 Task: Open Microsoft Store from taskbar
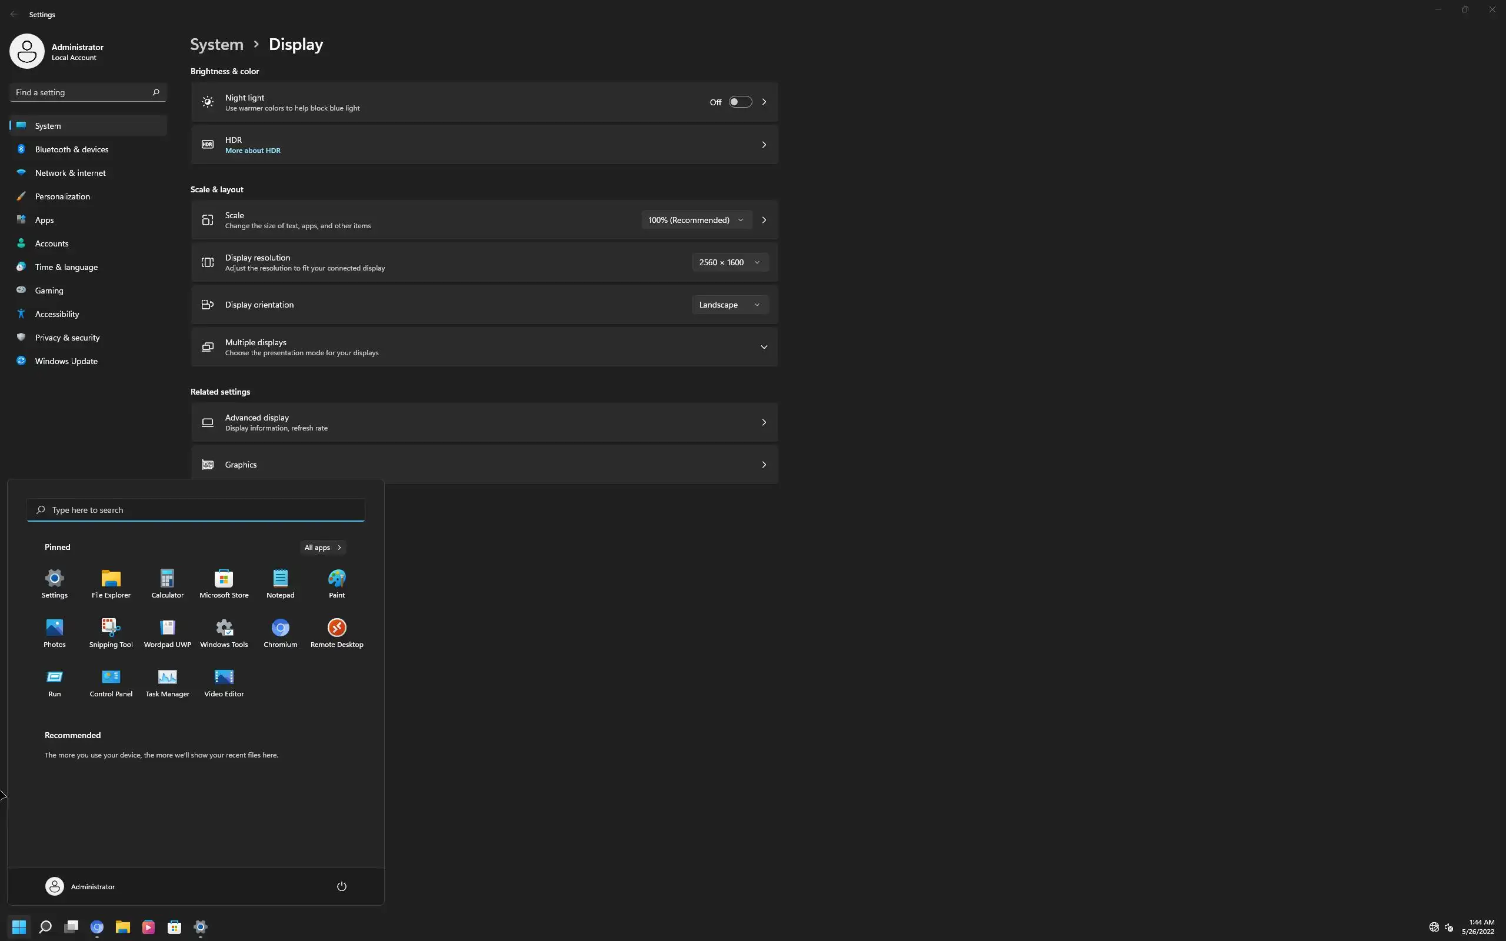coord(174,927)
